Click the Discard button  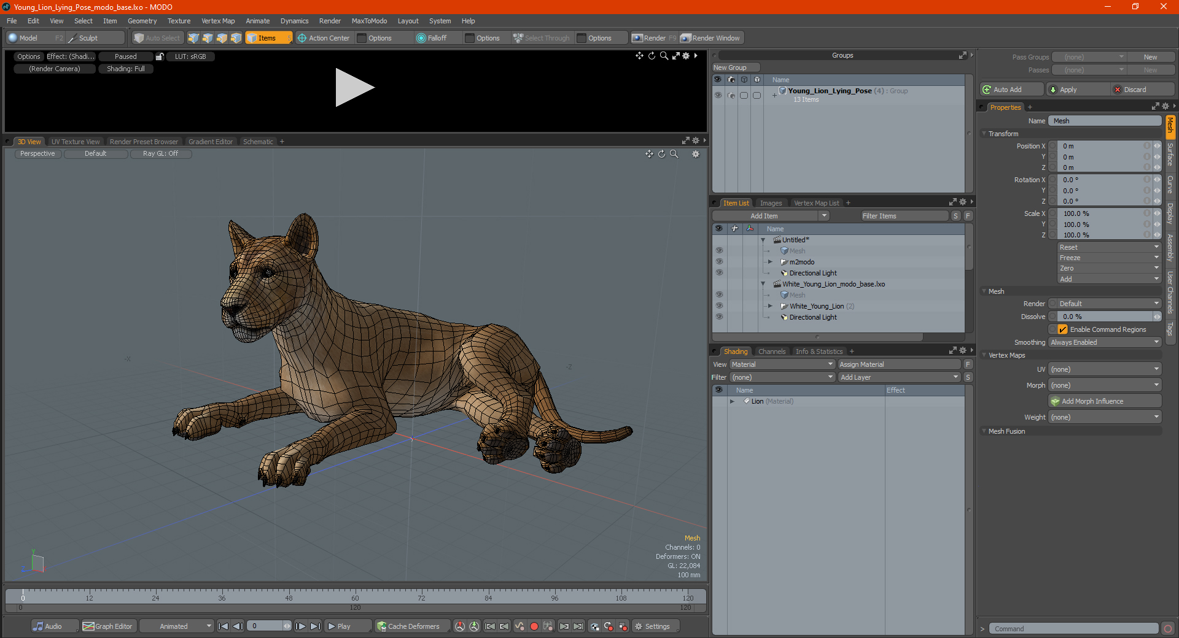tap(1143, 90)
